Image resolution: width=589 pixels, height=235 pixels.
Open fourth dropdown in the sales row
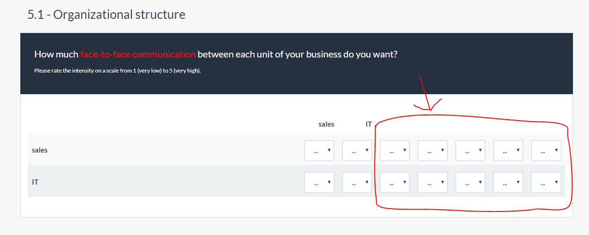(x=433, y=151)
